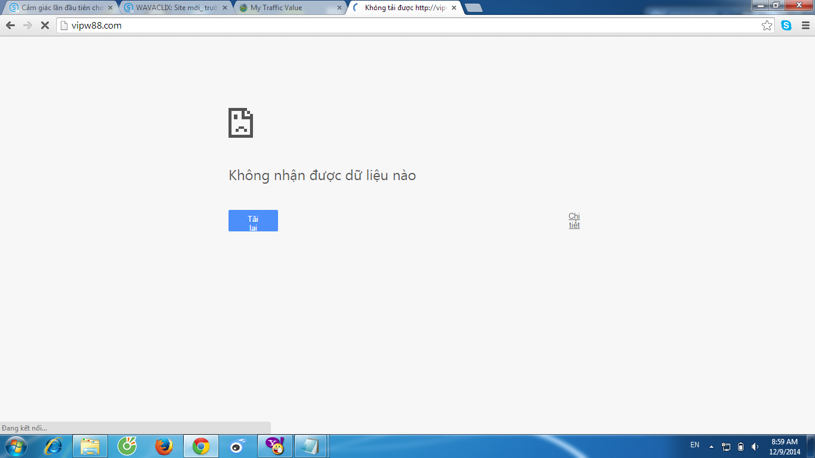Stop loading the vipw88.com page
Image resolution: width=815 pixels, height=458 pixels.
pyautogui.click(x=45, y=26)
